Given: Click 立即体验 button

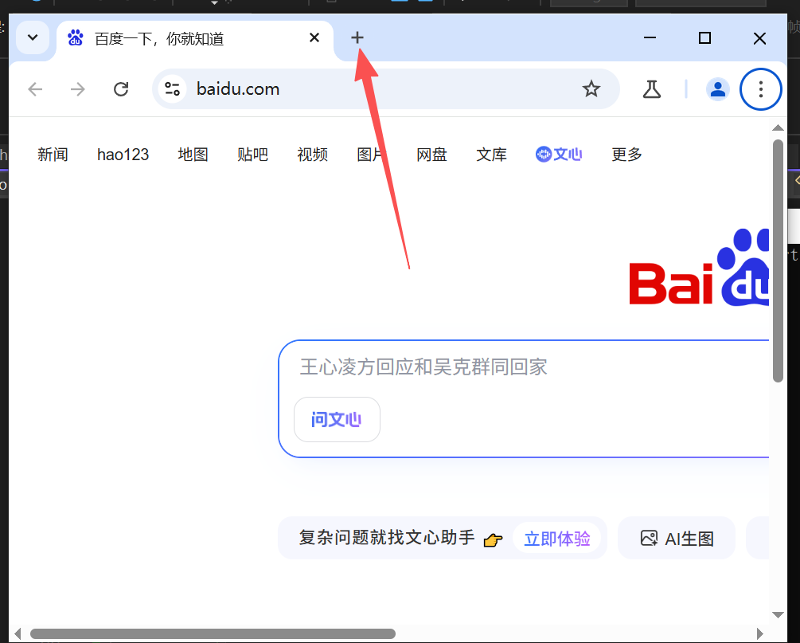Looking at the screenshot, I should click(x=556, y=539).
